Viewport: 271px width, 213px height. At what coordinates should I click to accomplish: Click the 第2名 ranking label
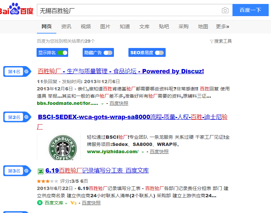(14, 117)
